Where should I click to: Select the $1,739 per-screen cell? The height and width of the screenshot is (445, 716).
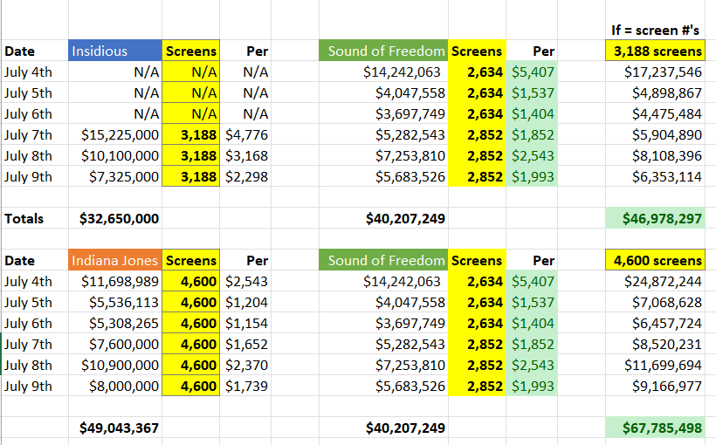(x=246, y=387)
